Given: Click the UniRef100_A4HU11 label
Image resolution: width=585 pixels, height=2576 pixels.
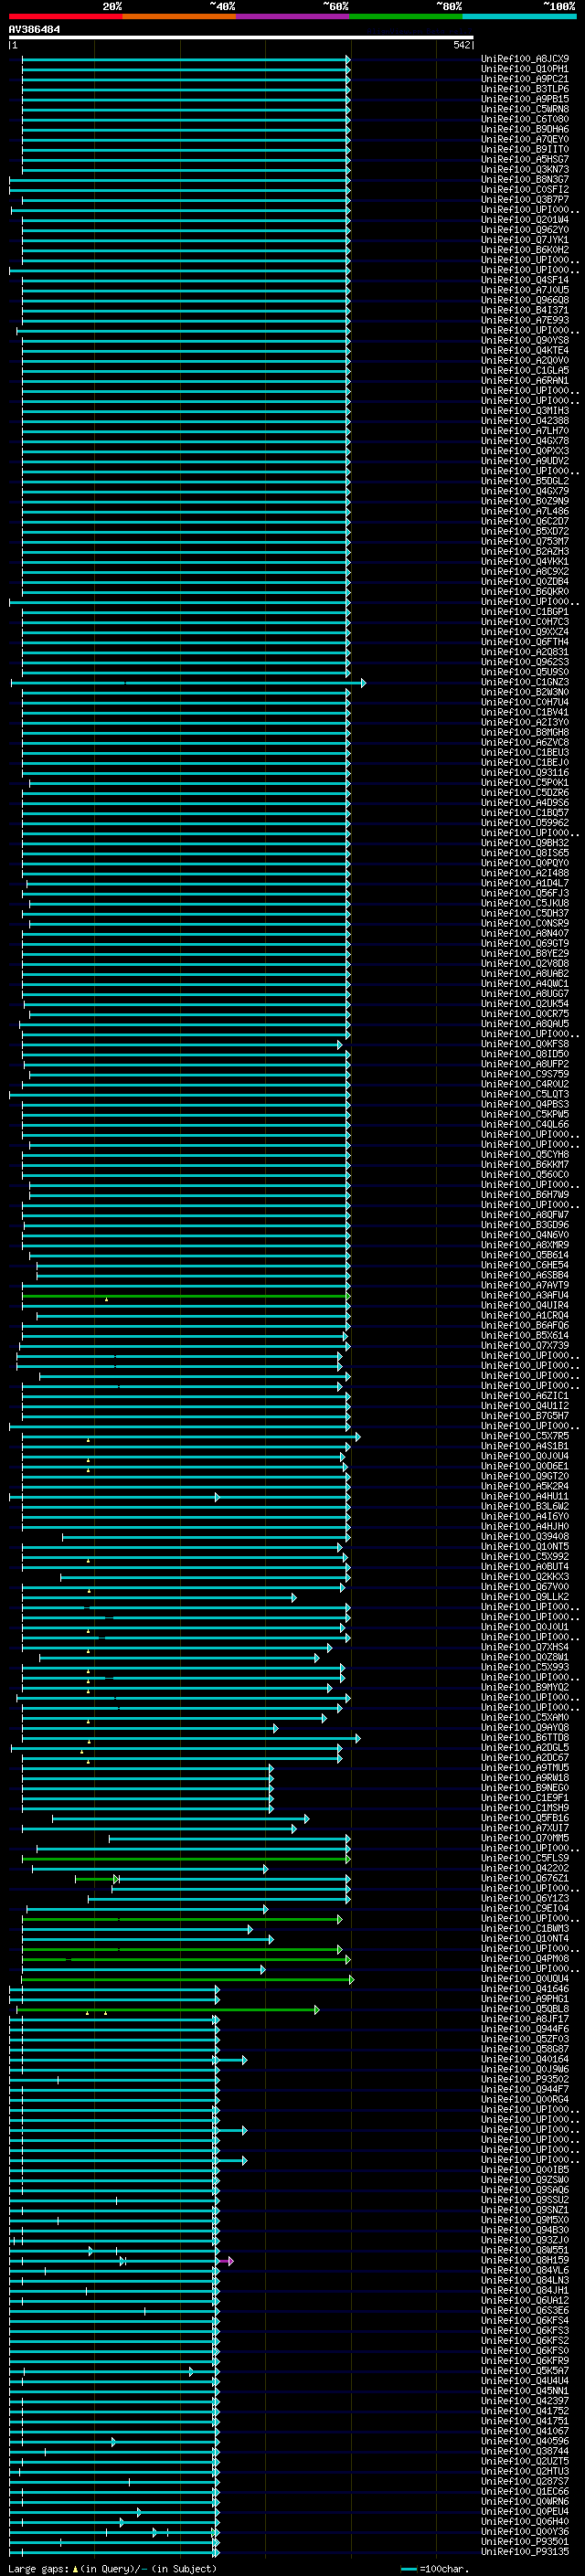Looking at the screenshot, I should tap(525, 1496).
